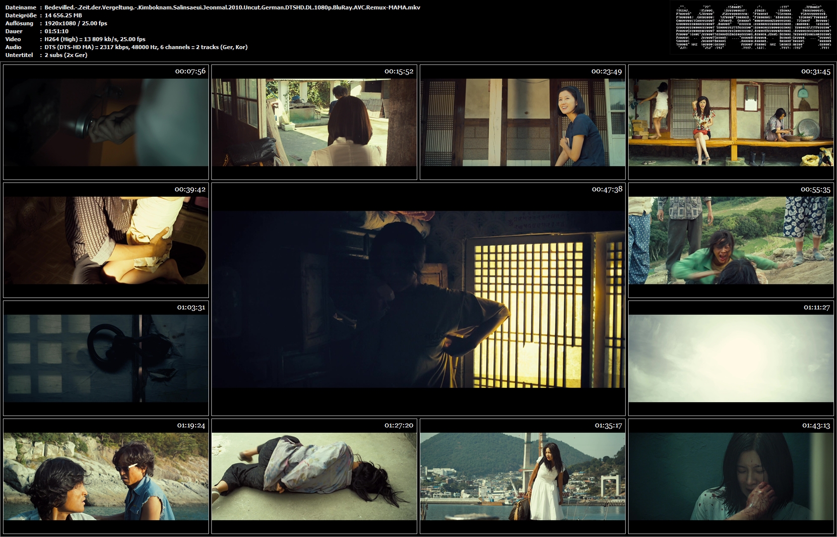Select the frame stamped 00:23:49
Screen dimensions: 837x537
click(522, 122)
